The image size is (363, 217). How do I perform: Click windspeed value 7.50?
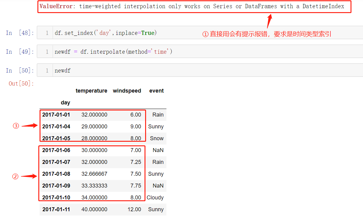pyautogui.click(x=136, y=174)
